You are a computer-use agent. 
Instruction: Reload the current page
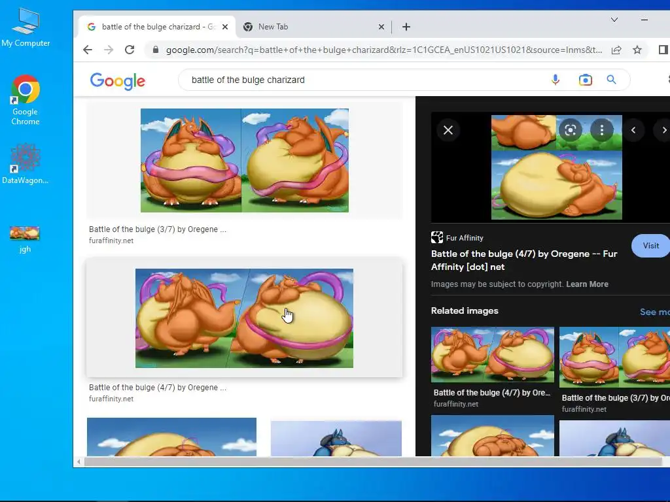(x=130, y=50)
